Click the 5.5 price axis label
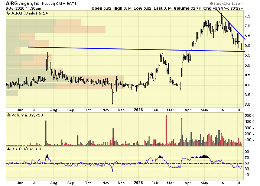Screen dimensions: 260x186 [x=247, y=55]
